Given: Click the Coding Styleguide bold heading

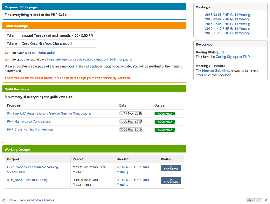Looking at the screenshot, I should coord(210,52).
